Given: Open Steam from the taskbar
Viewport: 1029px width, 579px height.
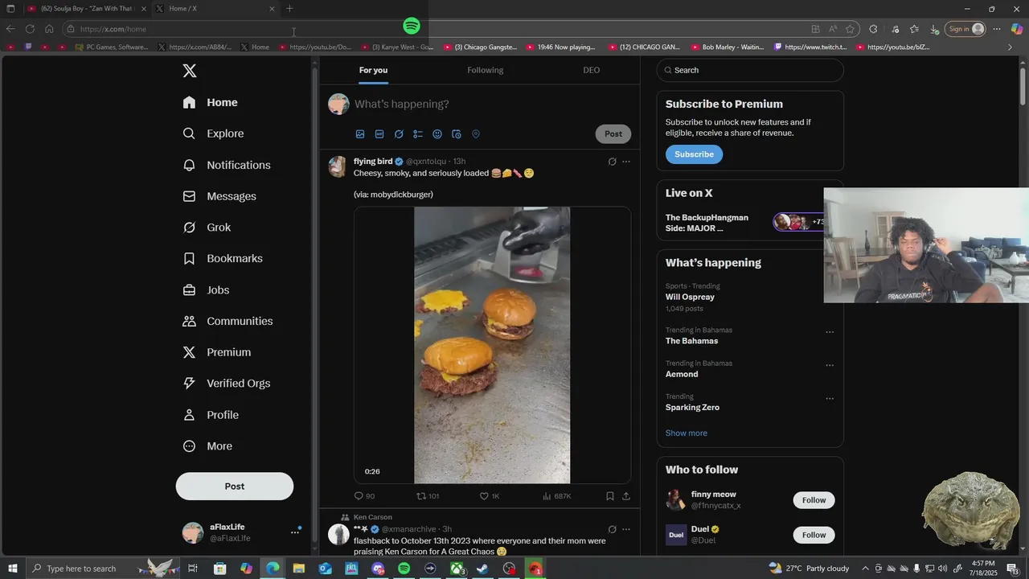Looking at the screenshot, I should pos(482,569).
